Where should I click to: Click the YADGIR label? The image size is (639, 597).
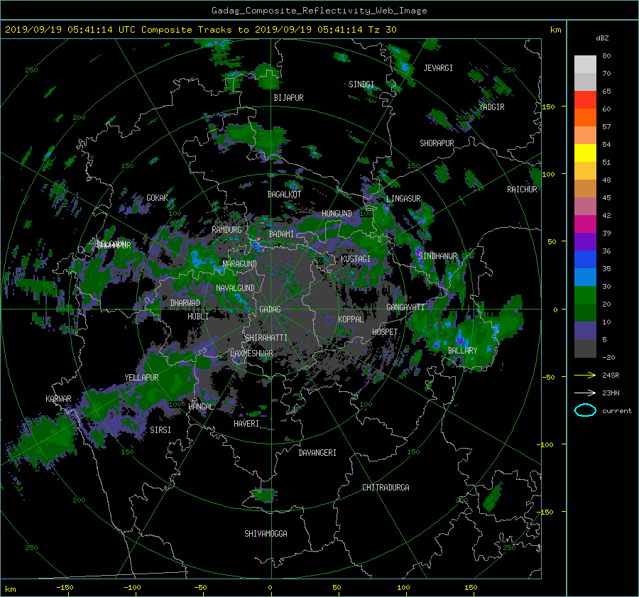pos(491,107)
